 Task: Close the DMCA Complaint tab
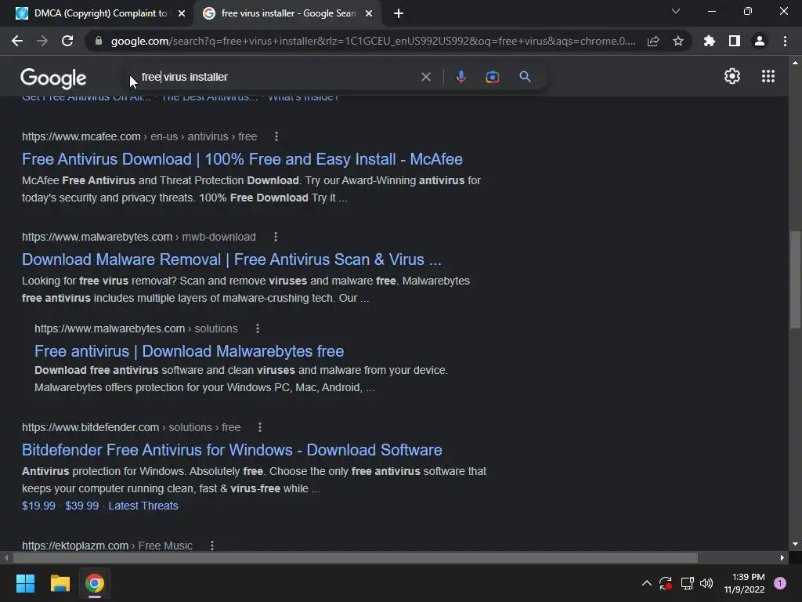[x=182, y=14]
